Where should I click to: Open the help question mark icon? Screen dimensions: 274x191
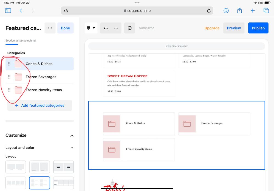(130, 28)
